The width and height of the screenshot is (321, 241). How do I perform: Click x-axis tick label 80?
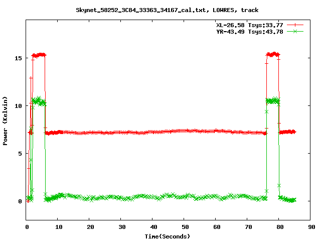tap(280, 227)
